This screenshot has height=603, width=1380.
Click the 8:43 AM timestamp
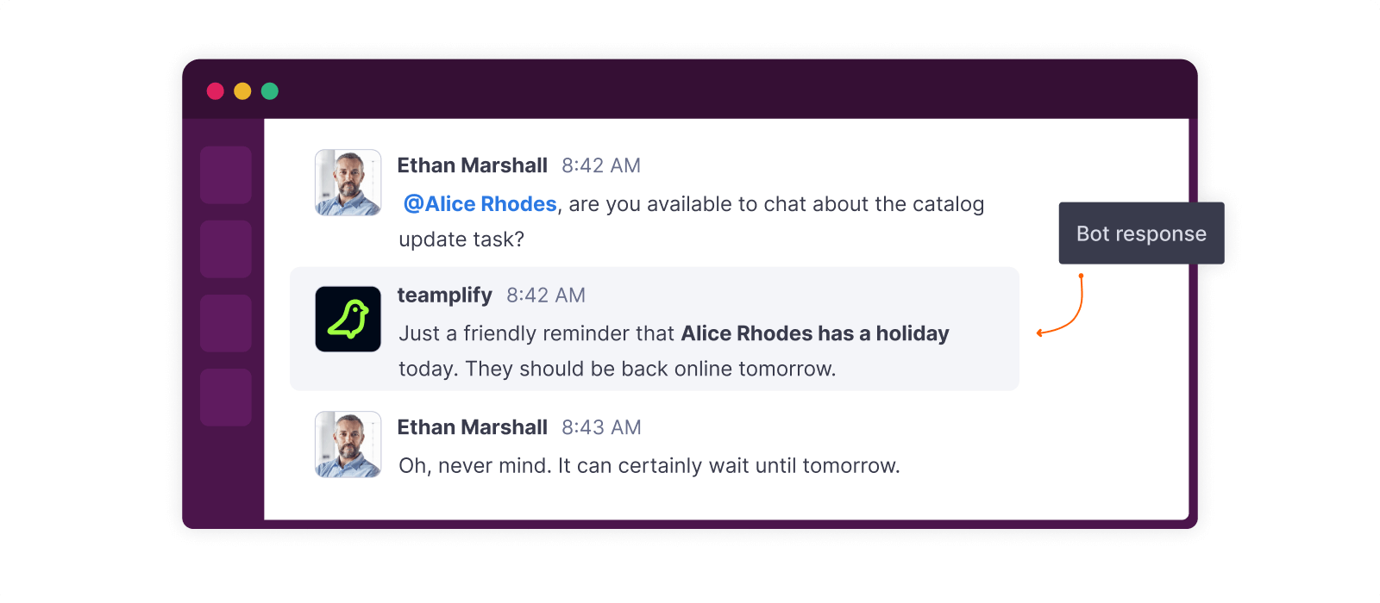[x=601, y=427]
